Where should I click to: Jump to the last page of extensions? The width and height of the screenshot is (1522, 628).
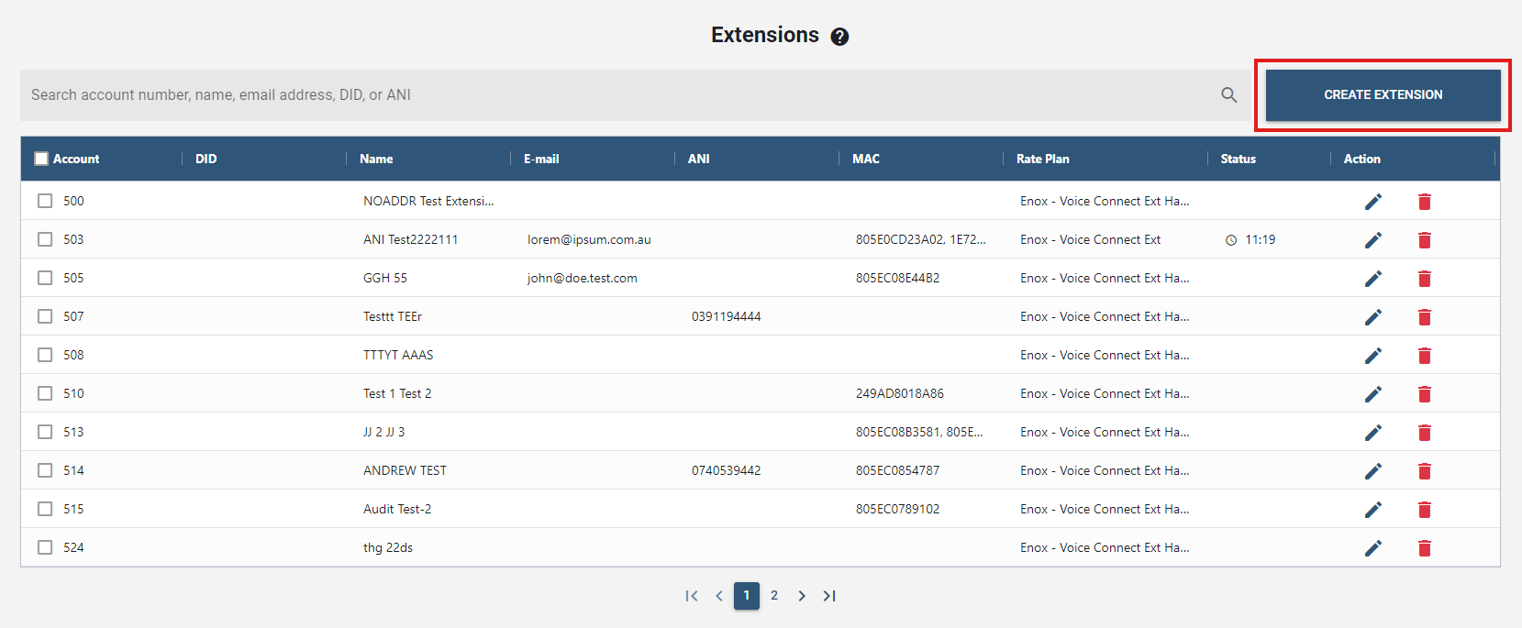pos(829,596)
